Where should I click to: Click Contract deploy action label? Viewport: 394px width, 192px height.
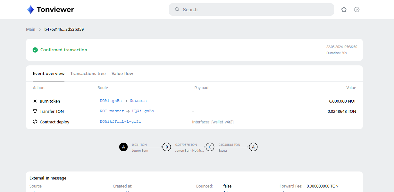point(54,122)
